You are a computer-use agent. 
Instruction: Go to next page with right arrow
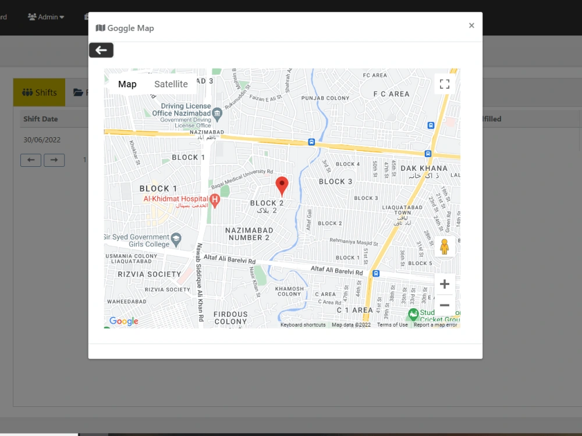tap(54, 160)
